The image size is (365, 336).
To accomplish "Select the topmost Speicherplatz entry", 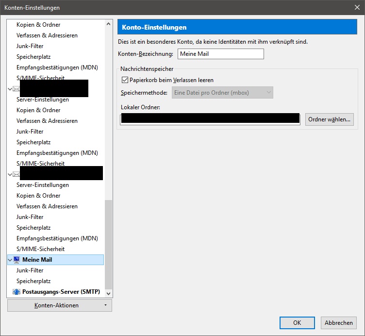I will point(33,57).
